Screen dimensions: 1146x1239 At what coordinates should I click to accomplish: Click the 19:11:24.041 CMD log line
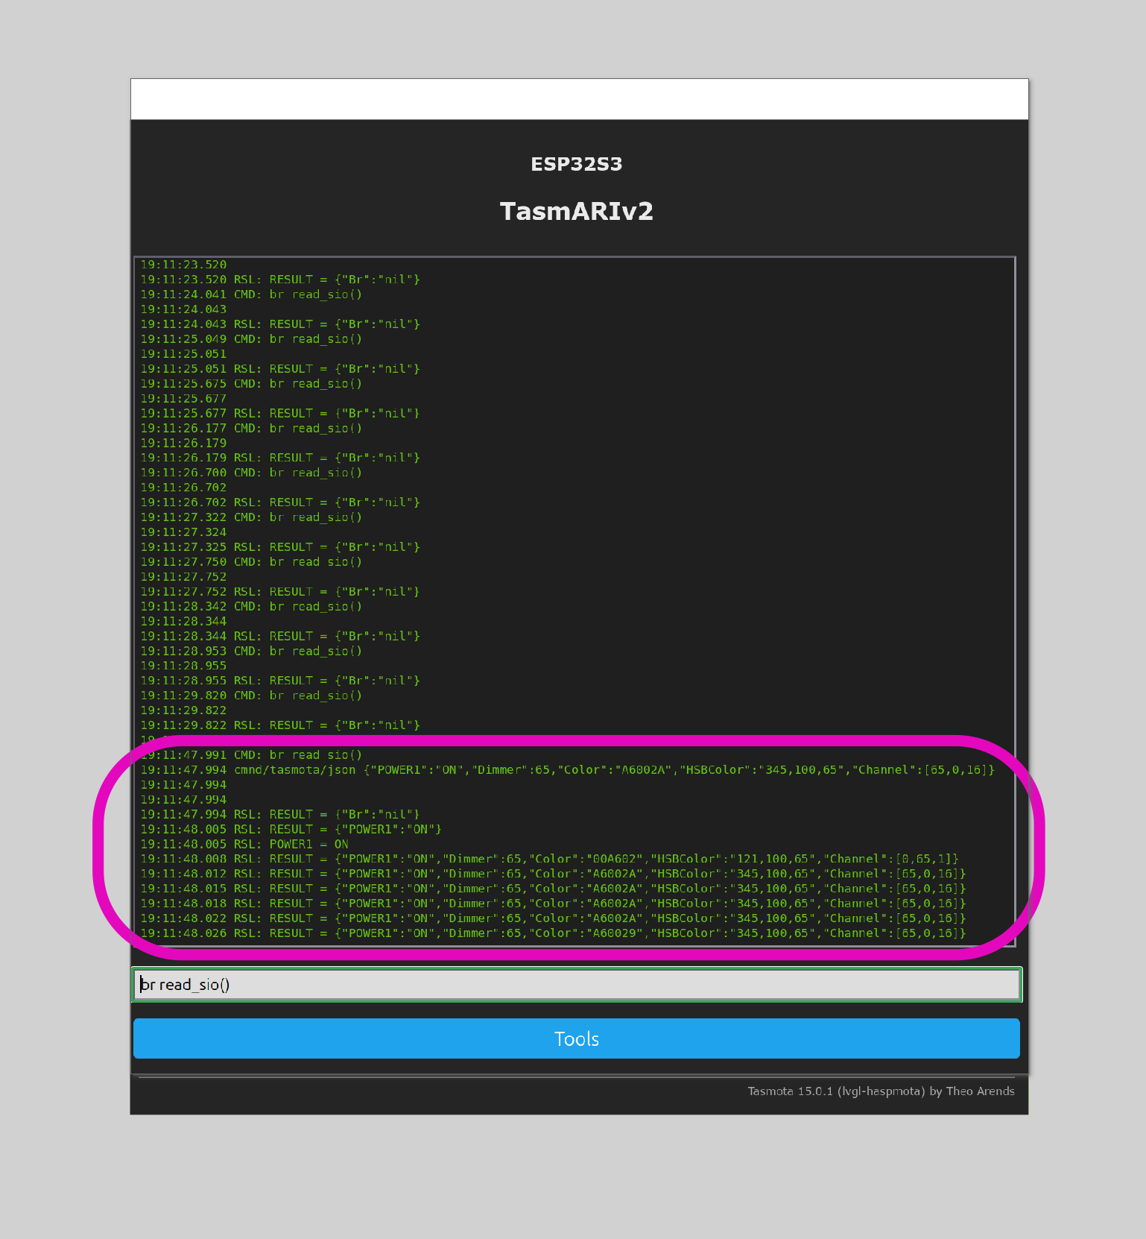pos(251,294)
